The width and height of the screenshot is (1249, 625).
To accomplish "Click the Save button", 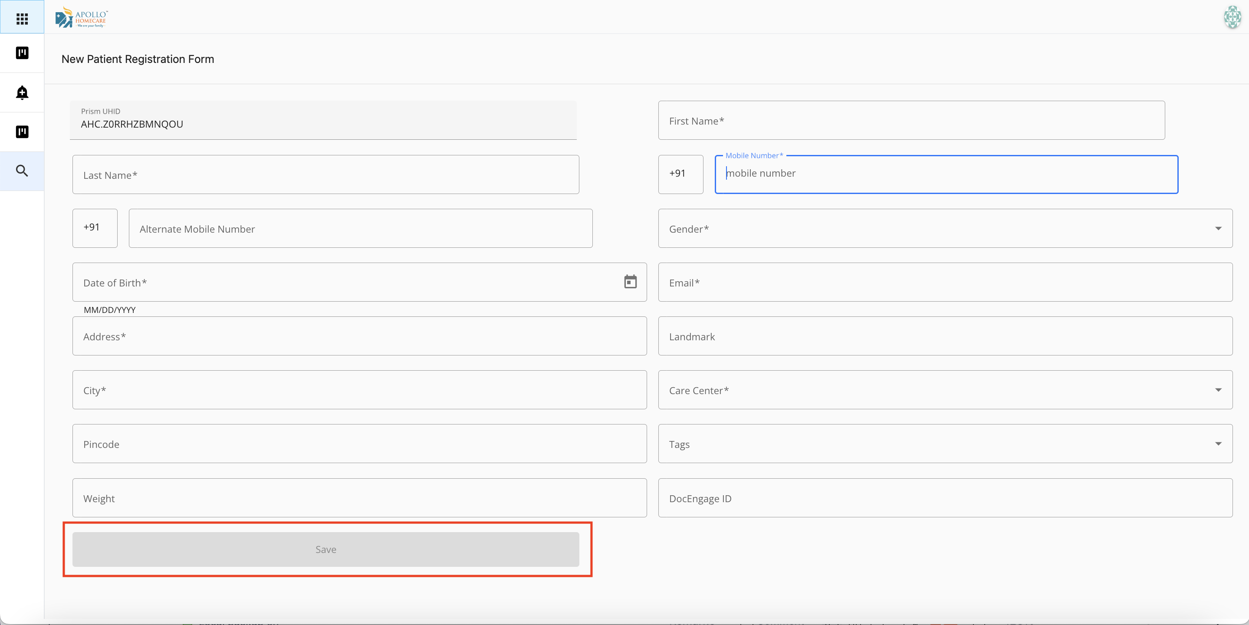I will (x=325, y=549).
